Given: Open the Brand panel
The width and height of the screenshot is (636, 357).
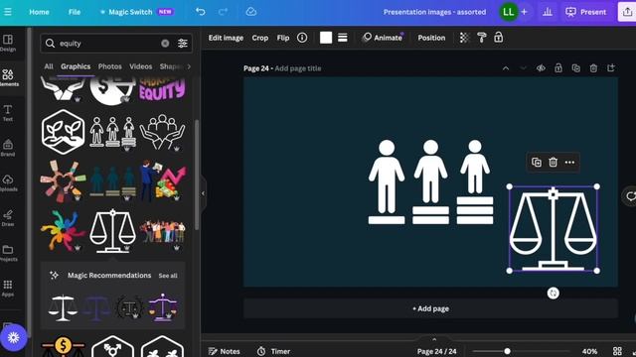Looking at the screenshot, I should coord(8,148).
